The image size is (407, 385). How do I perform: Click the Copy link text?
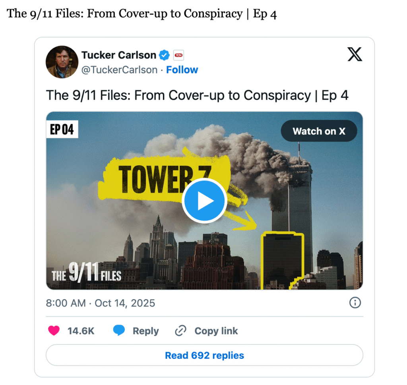point(216,331)
